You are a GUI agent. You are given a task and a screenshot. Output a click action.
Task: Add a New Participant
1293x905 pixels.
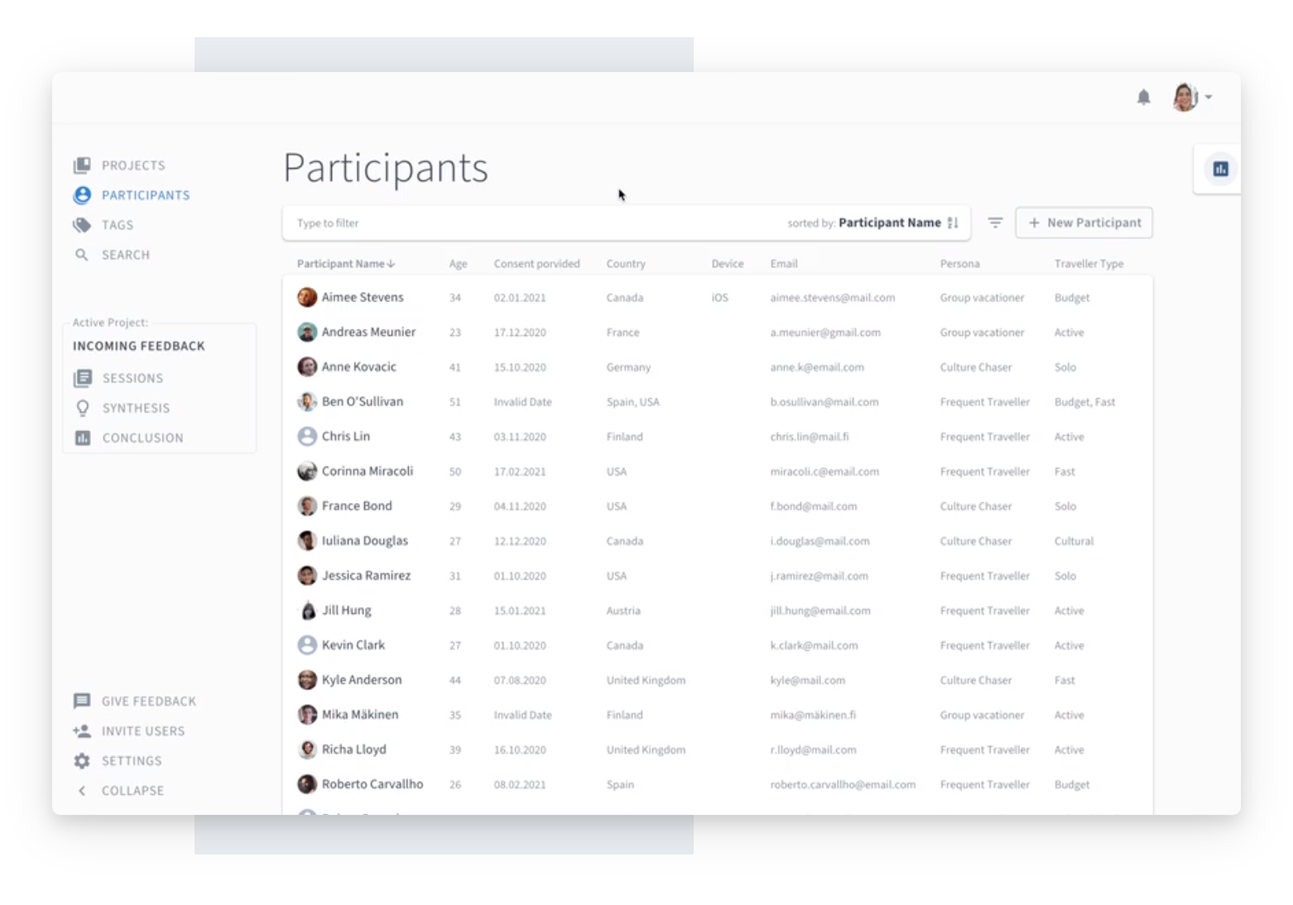coord(1084,223)
